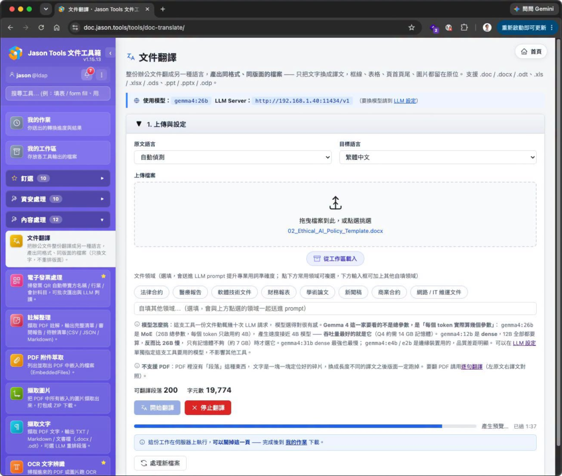Open the 目標語言 繁體中文 dropdown
The image size is (562, 476).
[437, 158]
